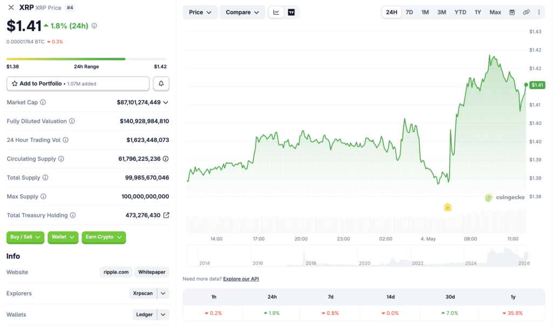Open the calendar date range icon
This screenshot has width=553, height=326.
pyautogui.click(x=512, y=12)
